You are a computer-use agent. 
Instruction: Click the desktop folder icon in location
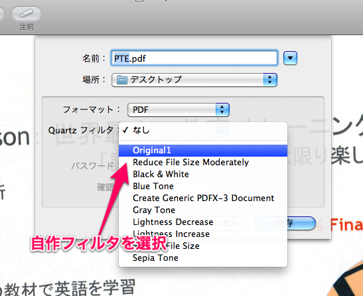[x=121, y=80]
